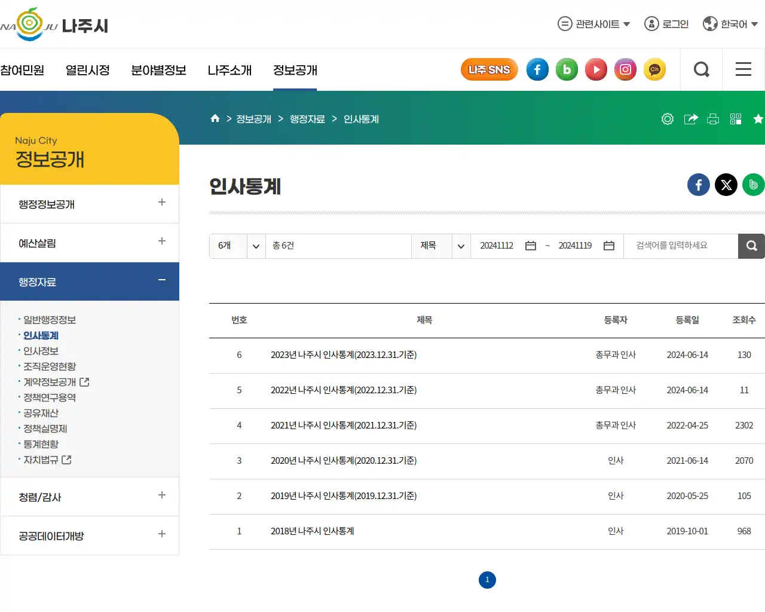Viewport: 765px width, 612px height.
Task: Click 정보공개 breadcrumb link
Action: 253,119
